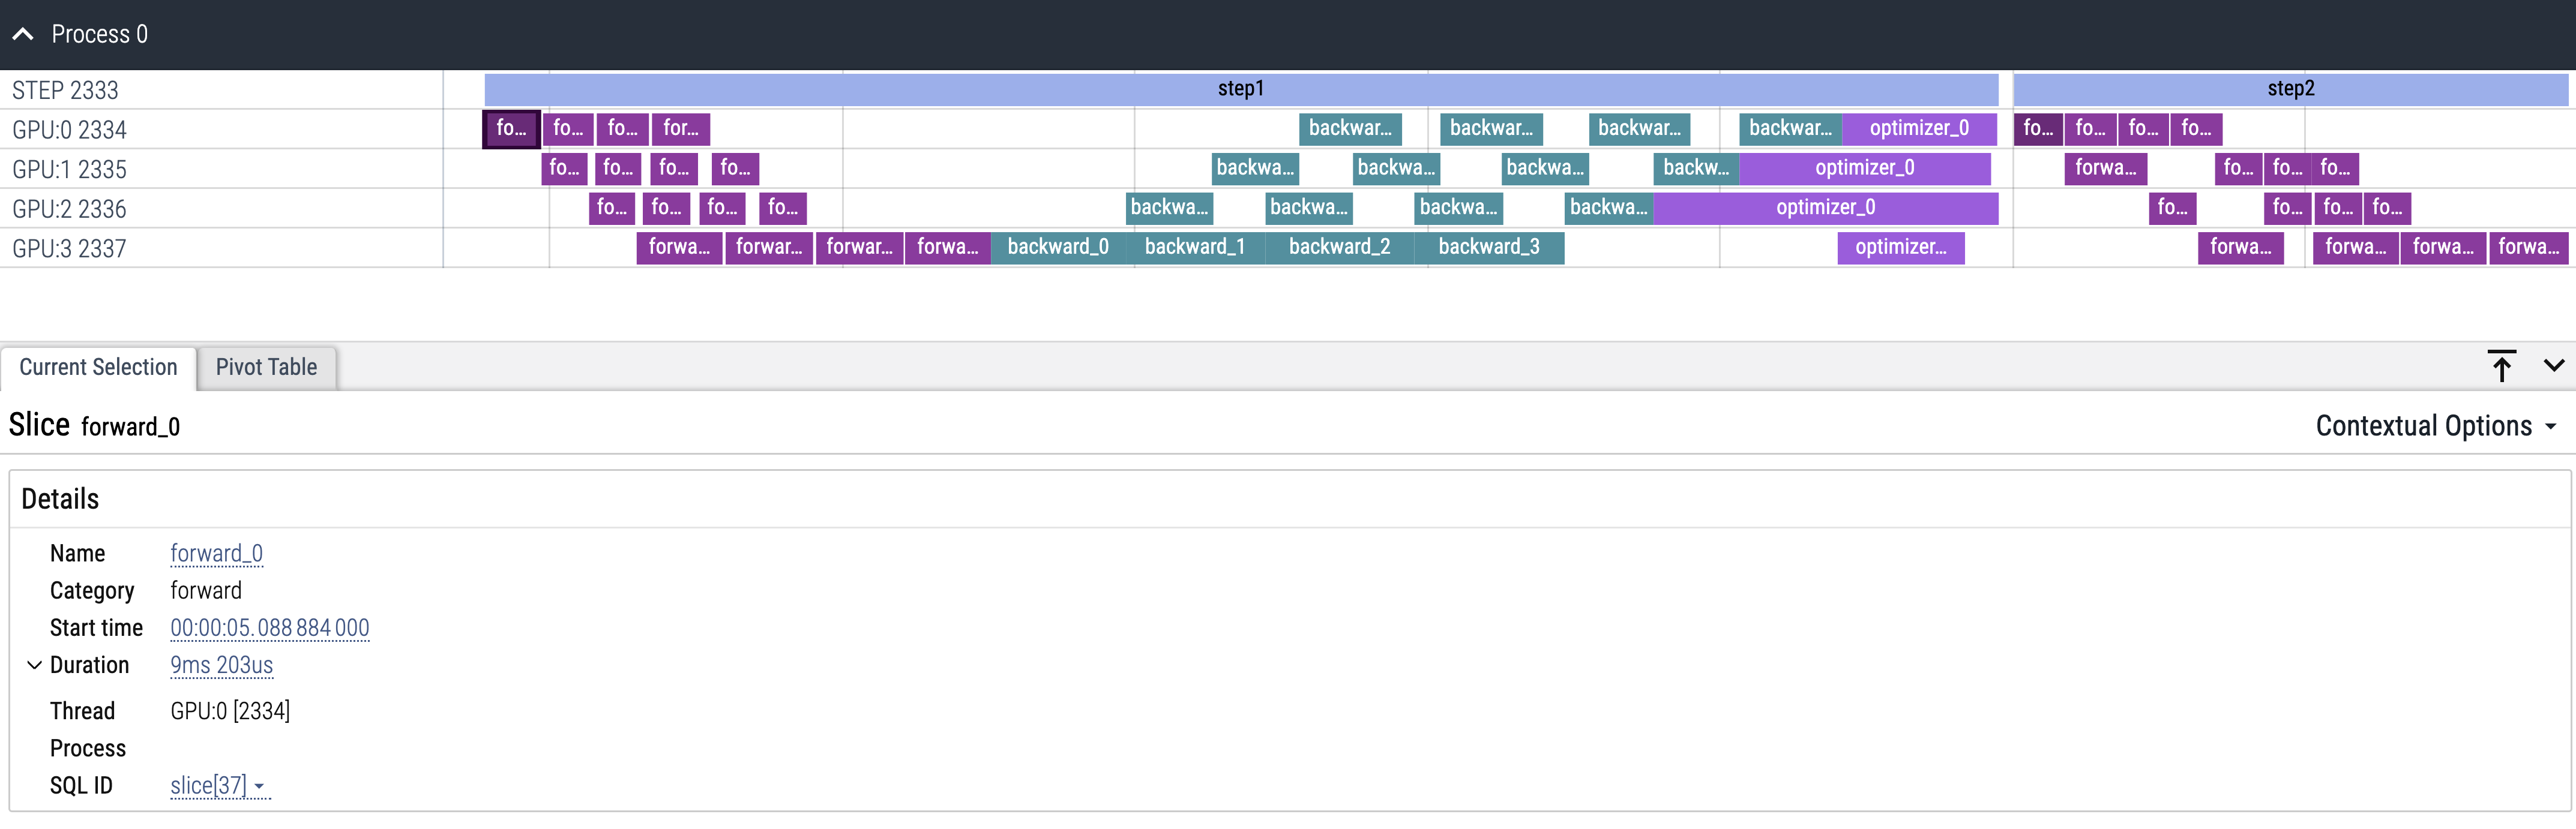This screenshot has height=829, width=2576.
Task: Select the step1 slice in timeline
Action: 1240,89
